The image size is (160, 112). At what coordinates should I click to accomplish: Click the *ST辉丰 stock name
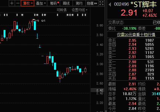click(144, 4)
